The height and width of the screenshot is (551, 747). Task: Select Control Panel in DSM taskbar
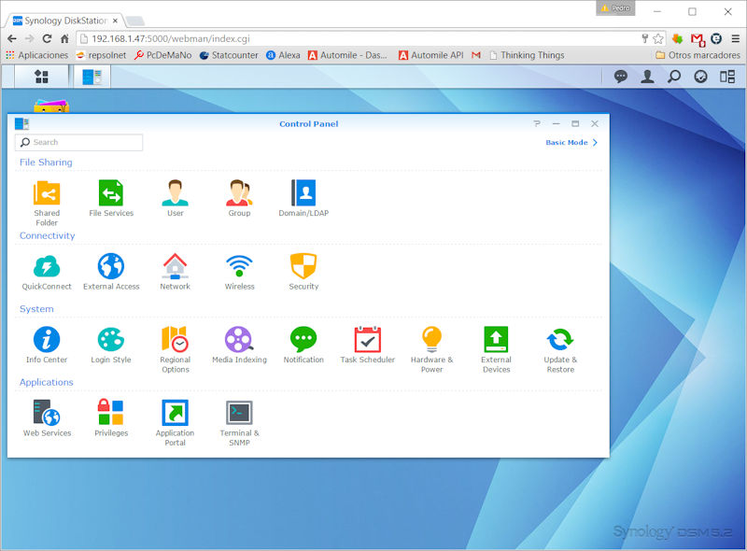92,77
